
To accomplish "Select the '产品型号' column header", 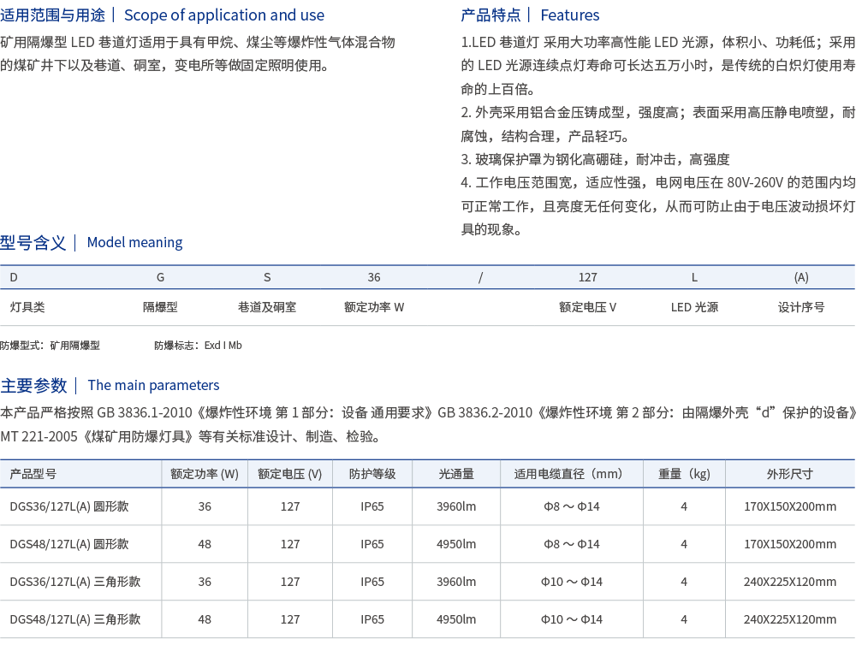I will coord(33,474).
